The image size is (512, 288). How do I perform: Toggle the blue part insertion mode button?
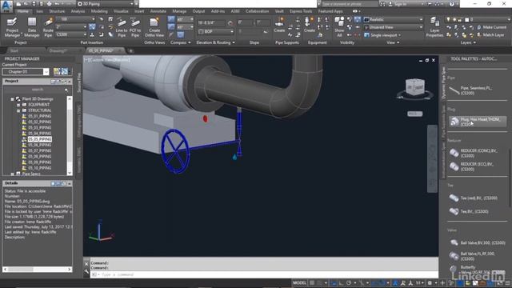(93, 26)
